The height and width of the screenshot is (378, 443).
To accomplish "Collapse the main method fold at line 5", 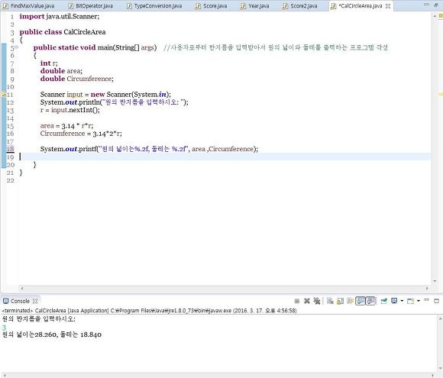I will (16, 47).
